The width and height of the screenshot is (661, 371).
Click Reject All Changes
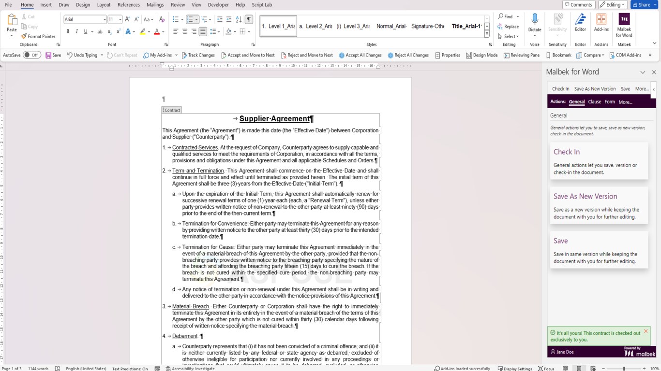pyautogui.click(x=408, y=55)
